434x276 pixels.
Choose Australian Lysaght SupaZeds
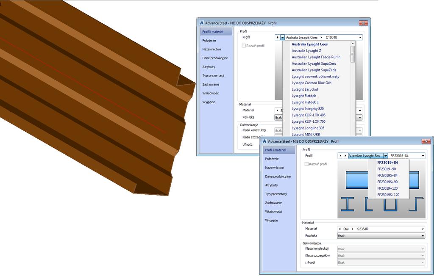tap(314, 70)
